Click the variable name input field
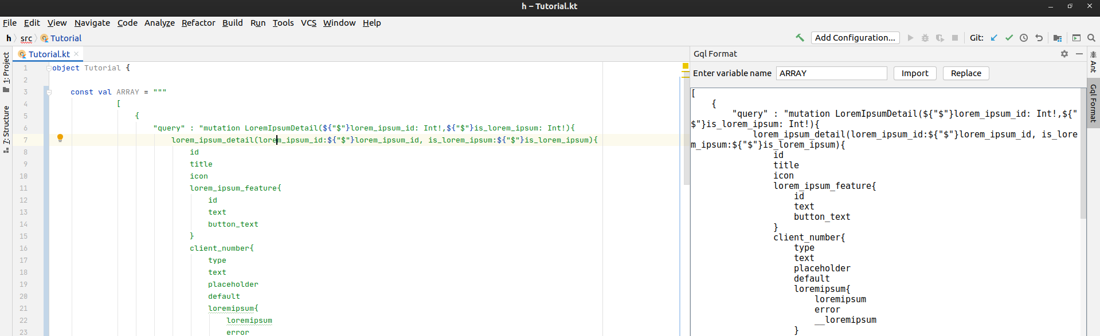1100x336 pixels. point(832,73)
